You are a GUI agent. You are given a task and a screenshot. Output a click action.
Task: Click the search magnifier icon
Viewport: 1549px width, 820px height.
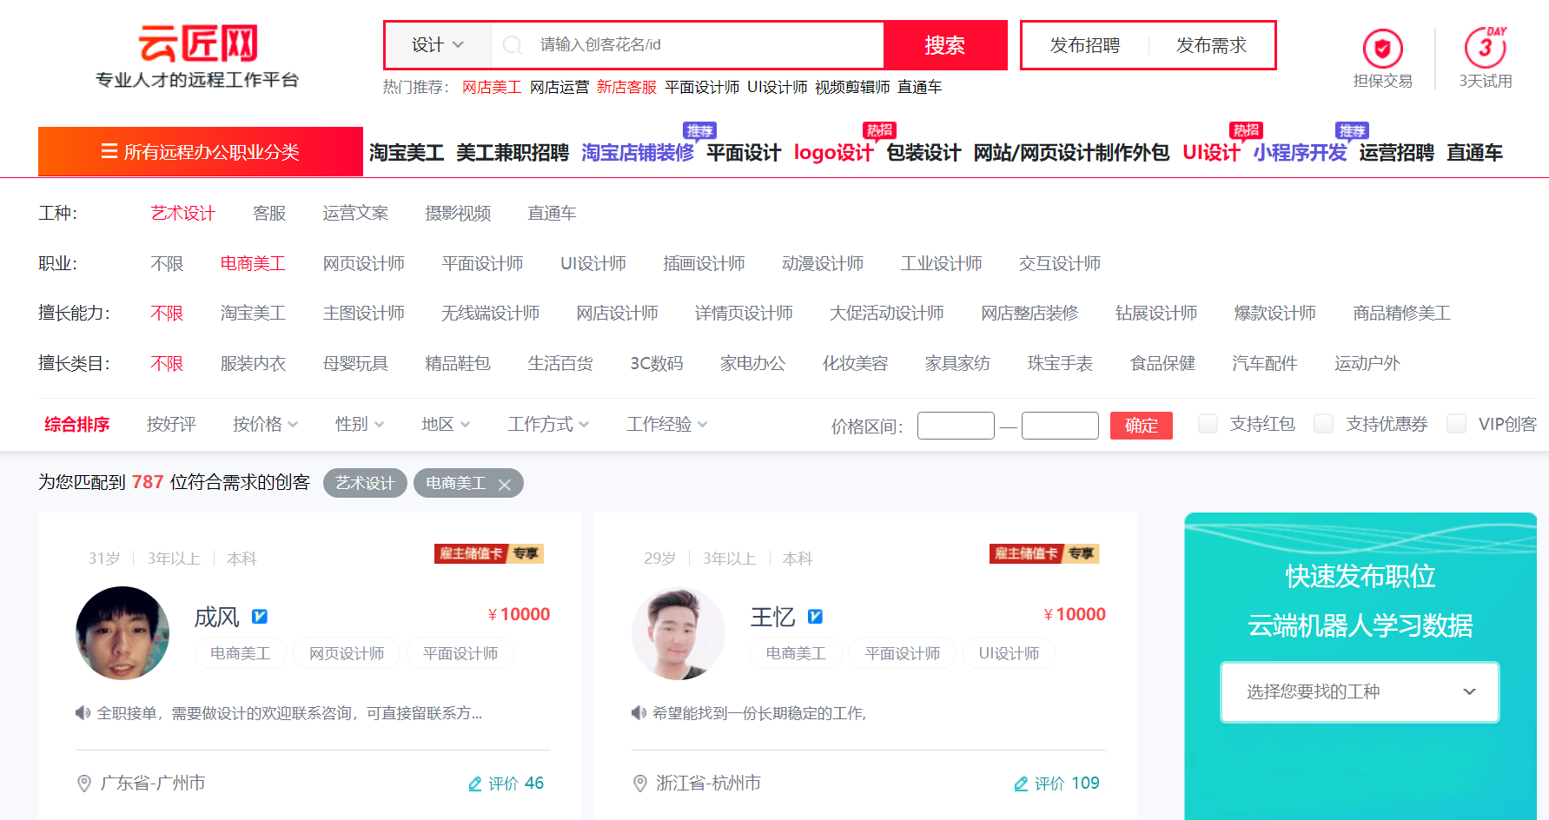(x=512, y=45)
